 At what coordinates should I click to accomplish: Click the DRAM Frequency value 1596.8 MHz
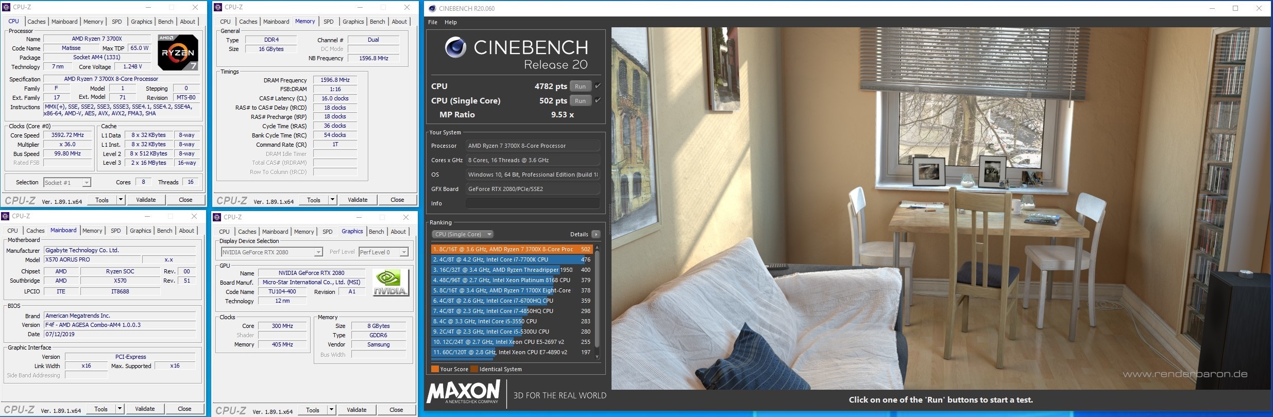tap(335, 80)
